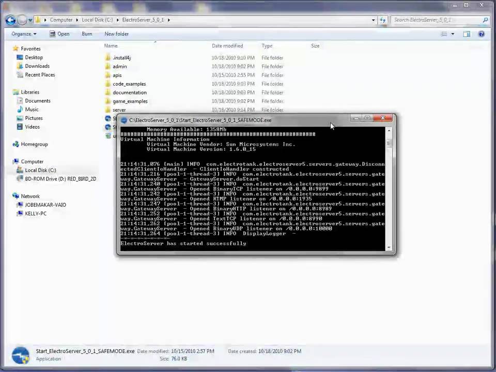Click the search magnifier icon
This screenshot has width=496, height=372.
(485, 20)
